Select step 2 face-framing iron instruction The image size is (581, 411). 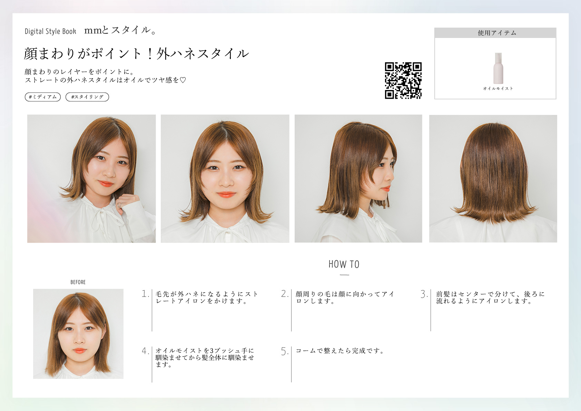tap(344, 297)
